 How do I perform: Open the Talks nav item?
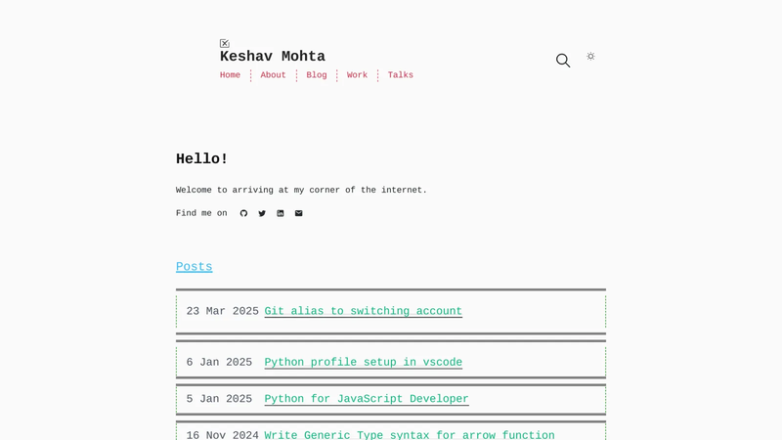(x=401, y=75)
